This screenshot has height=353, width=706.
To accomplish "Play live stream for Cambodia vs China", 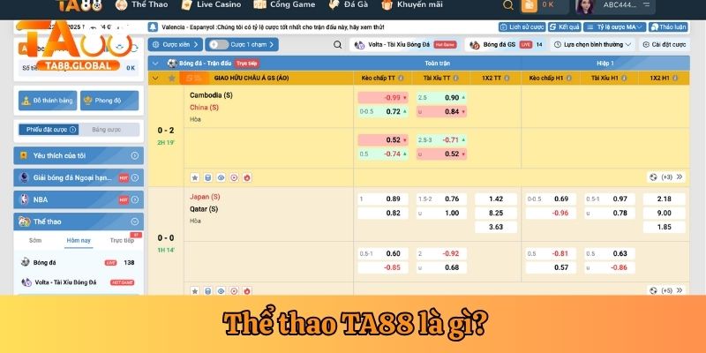I will pyautogui.click(x=234, y=177).
